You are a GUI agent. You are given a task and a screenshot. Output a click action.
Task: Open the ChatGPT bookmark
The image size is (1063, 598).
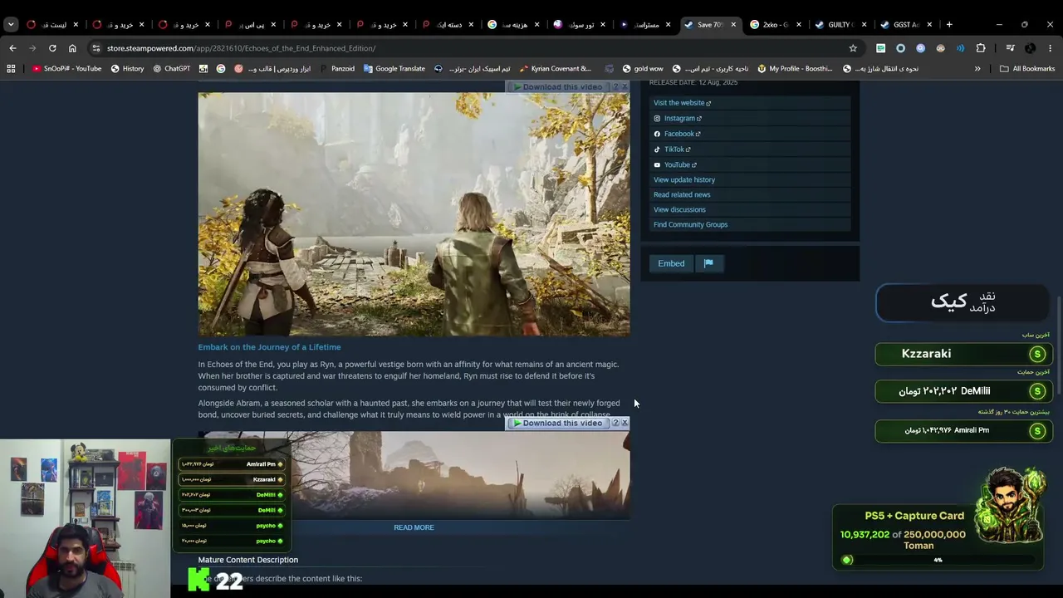(171, 69)
